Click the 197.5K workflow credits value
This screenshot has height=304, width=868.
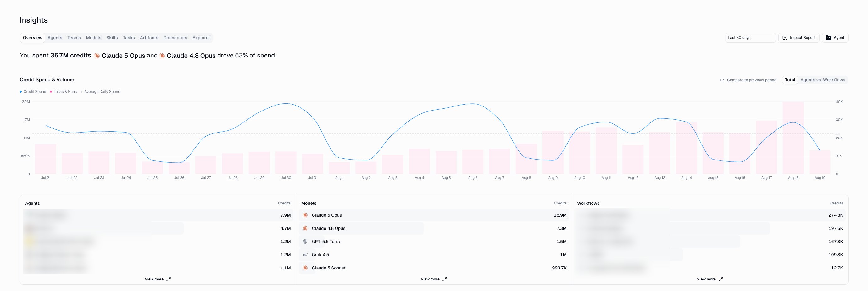[835, 228]
